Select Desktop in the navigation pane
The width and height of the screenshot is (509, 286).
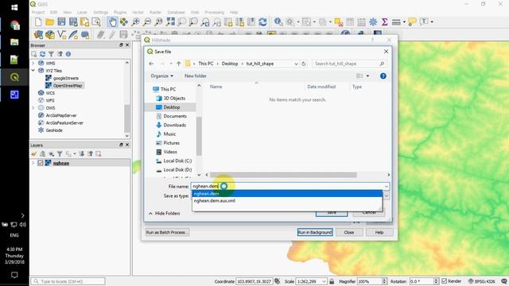(x=172, y=107)
